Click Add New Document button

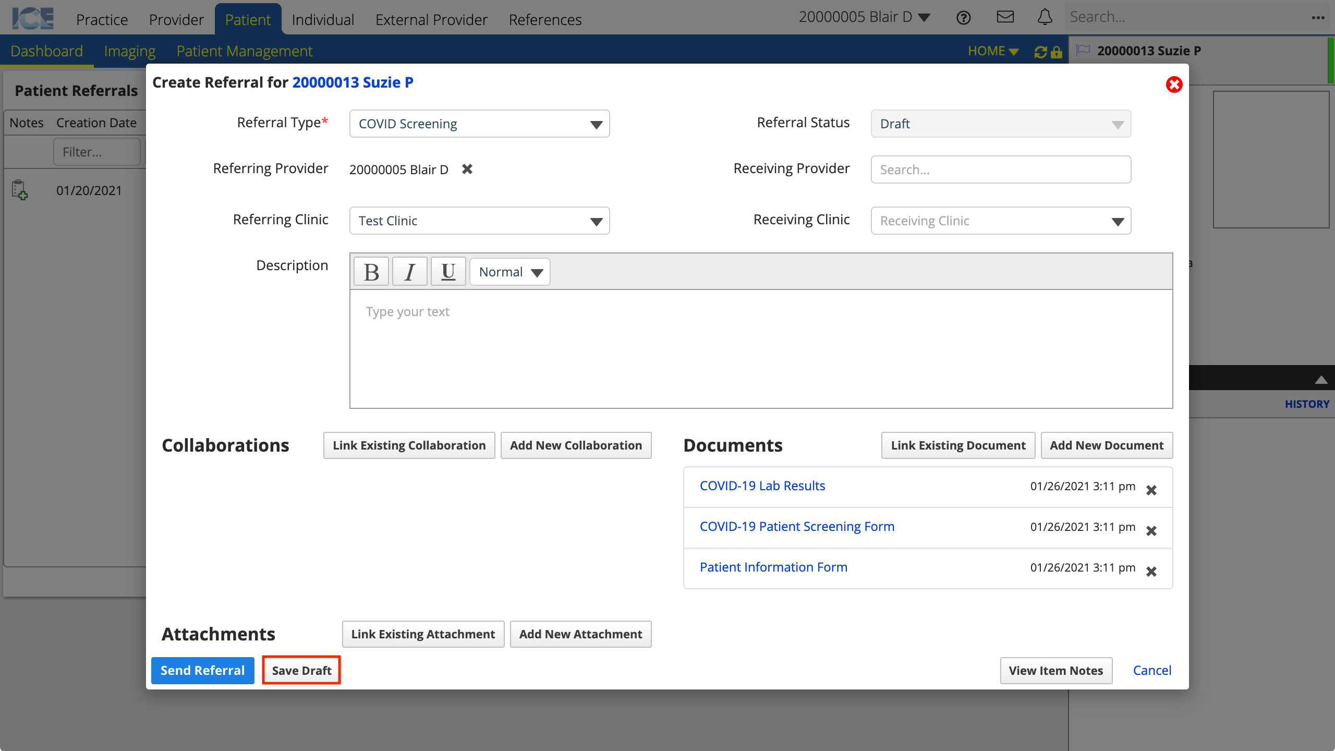coord(1107,445)
